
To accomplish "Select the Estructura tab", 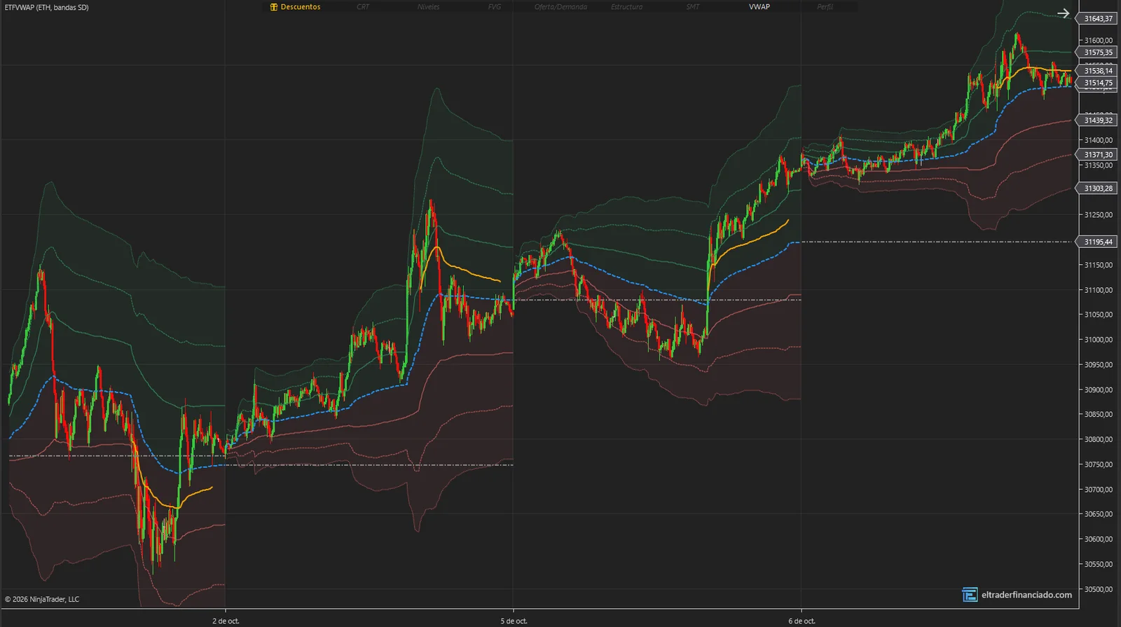I will (x=626, y=7).
